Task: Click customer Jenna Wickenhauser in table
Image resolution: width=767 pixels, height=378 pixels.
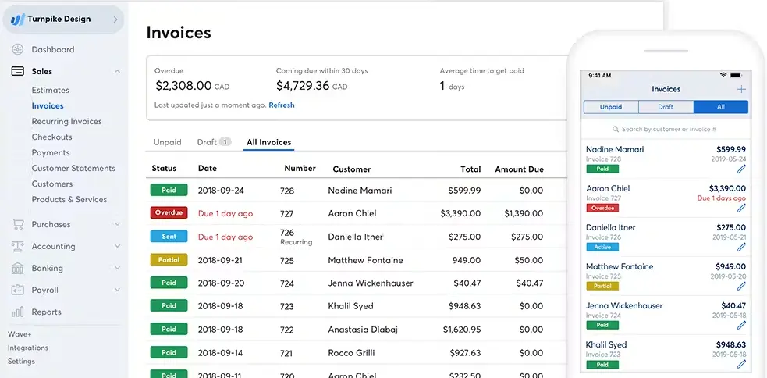Action: pyautogui.click(x=371, y=283)
